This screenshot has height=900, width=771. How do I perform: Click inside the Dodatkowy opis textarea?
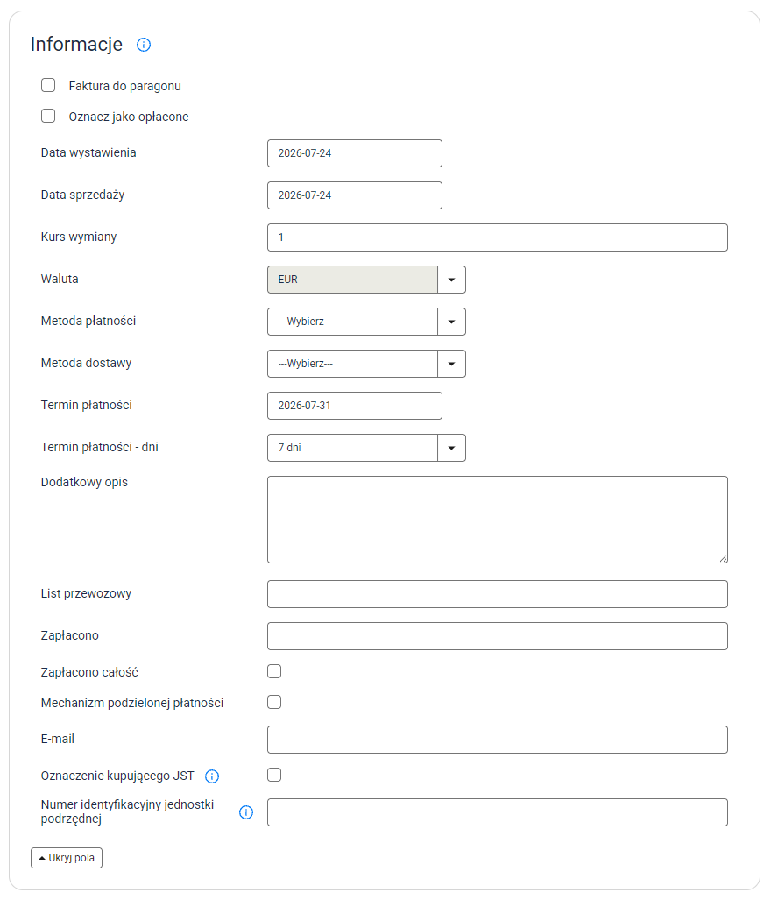click(x=498, y=520)
